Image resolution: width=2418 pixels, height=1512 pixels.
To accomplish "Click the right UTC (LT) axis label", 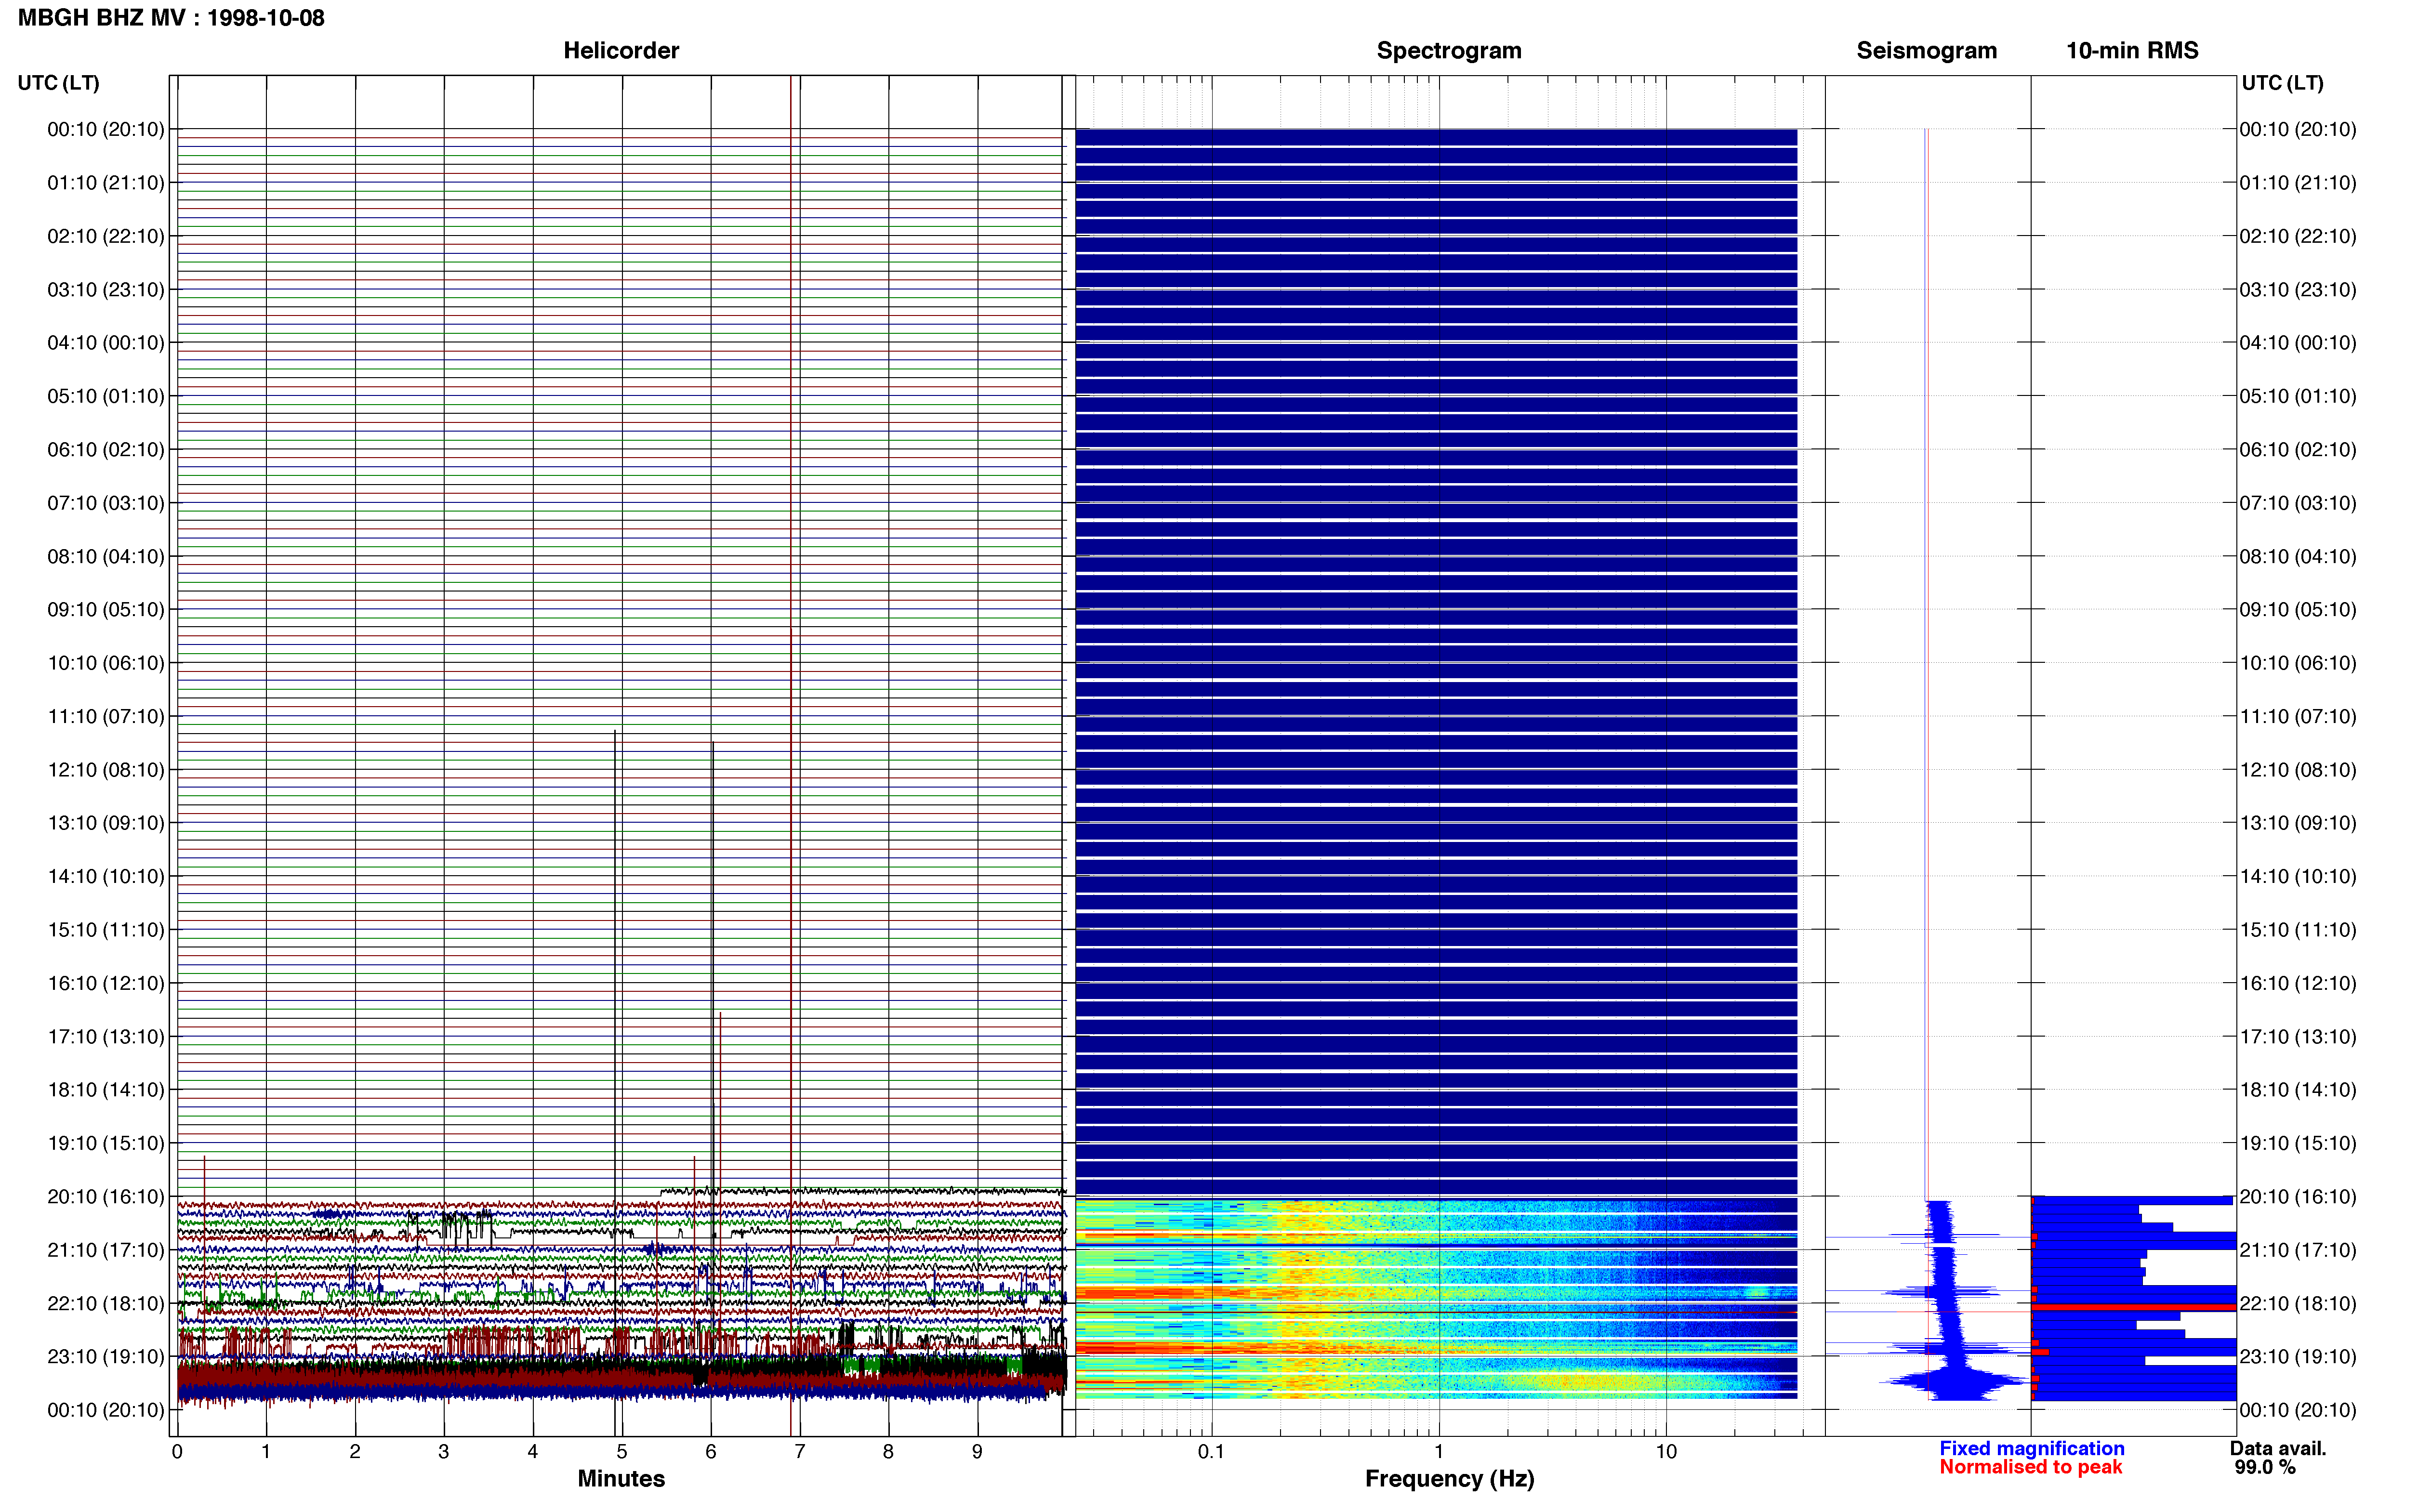I will coord(2282,83).
